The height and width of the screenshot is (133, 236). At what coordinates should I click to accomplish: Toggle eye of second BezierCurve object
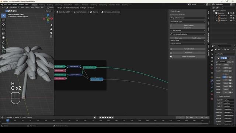point(231,18)
